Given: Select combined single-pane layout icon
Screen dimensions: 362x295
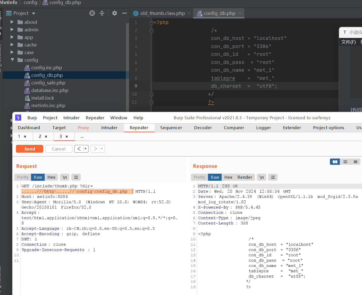Looking at the screenshot, I should point(355,162).
